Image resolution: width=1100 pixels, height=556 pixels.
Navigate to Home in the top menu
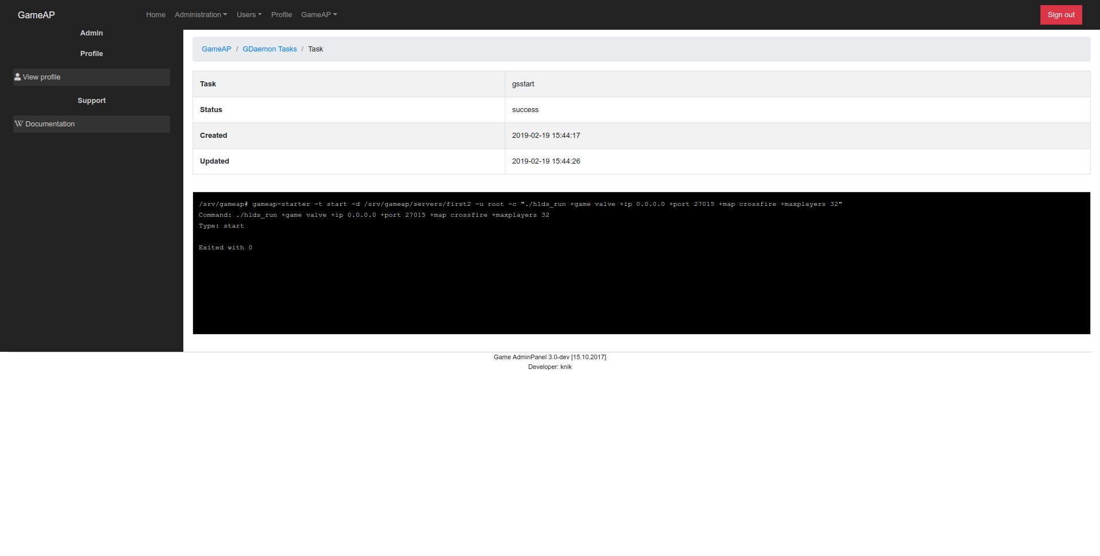coord(155,14)
